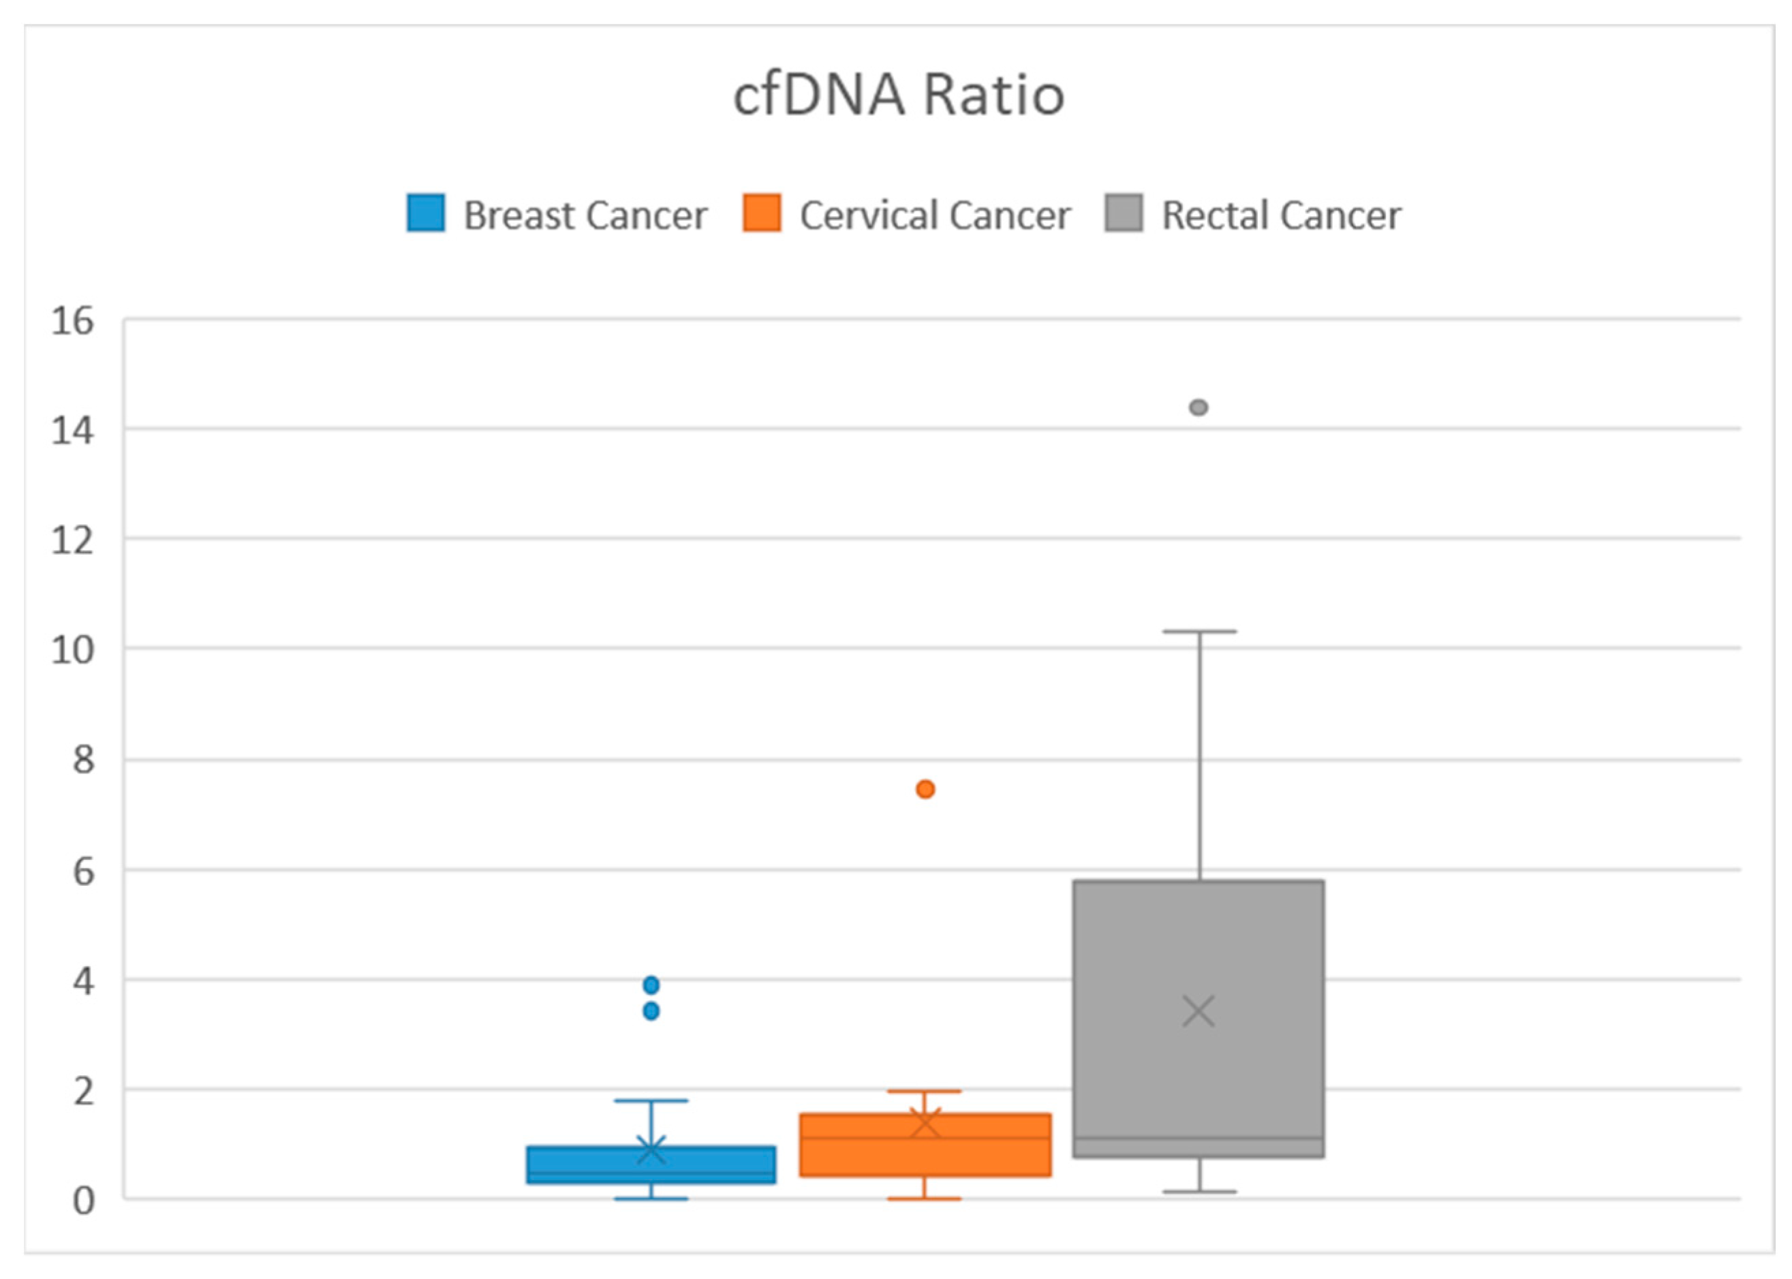
Task: Click the orange outlier point near 7.5
Action: (925, 788)
